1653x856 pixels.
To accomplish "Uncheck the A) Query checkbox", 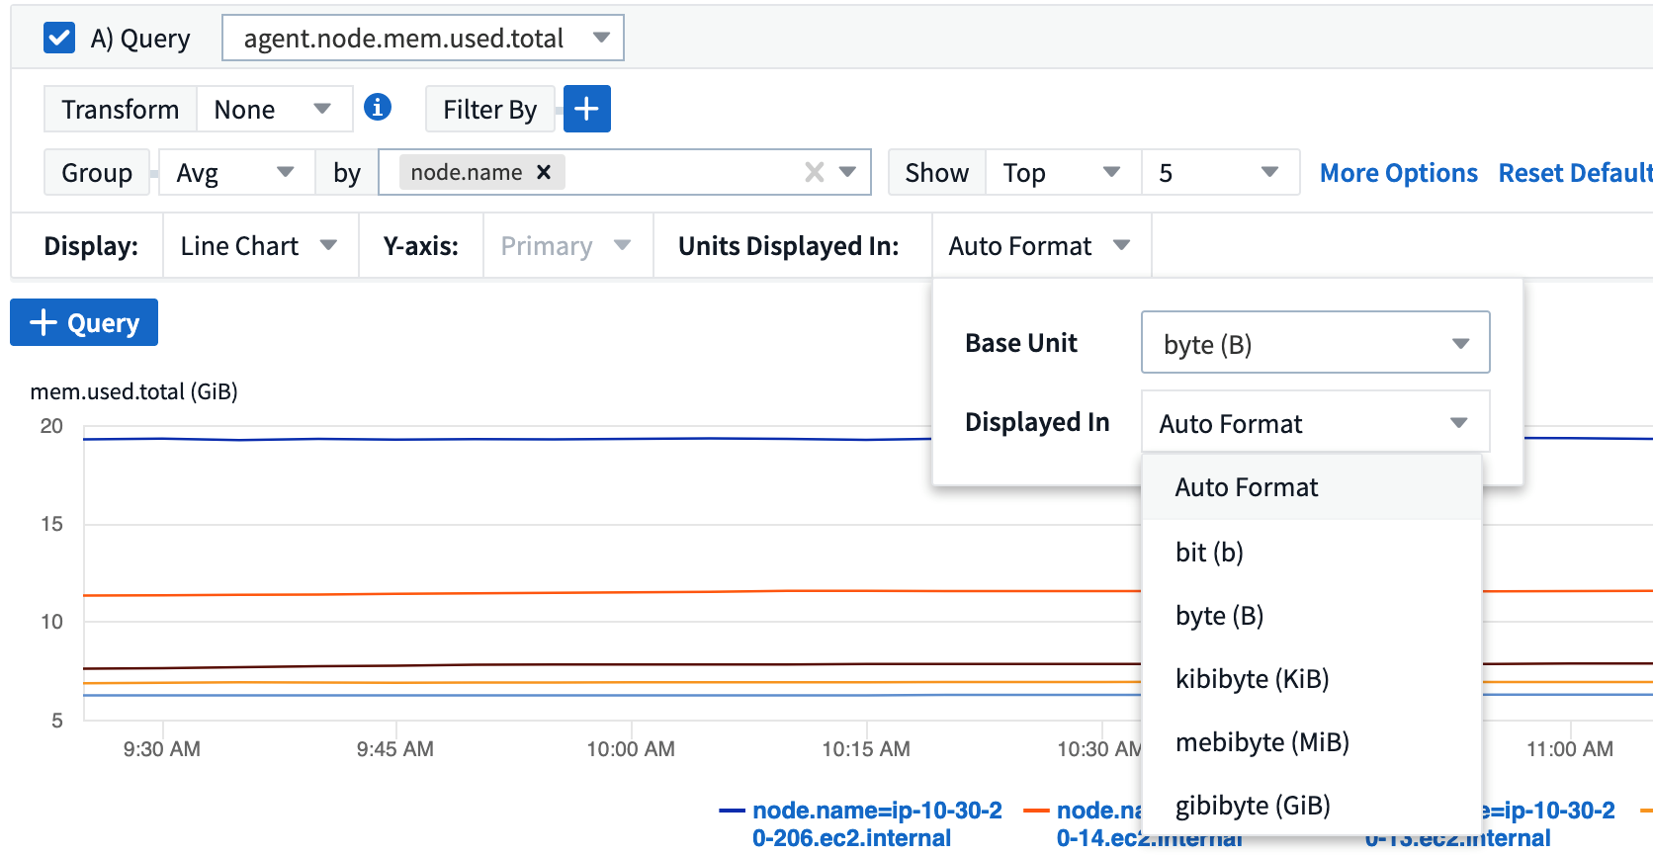I will pyautogui.click(x=59, y=39).
